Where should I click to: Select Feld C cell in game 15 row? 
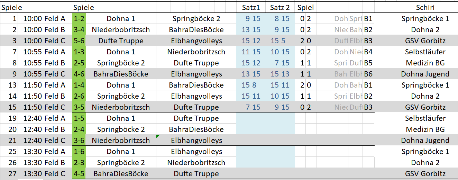[55, 107]
